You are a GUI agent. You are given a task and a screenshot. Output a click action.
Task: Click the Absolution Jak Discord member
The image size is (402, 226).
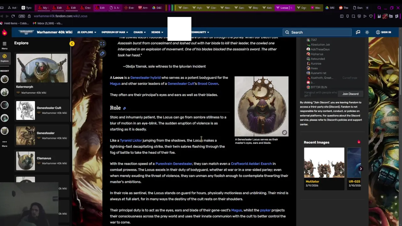coord(320,45)
